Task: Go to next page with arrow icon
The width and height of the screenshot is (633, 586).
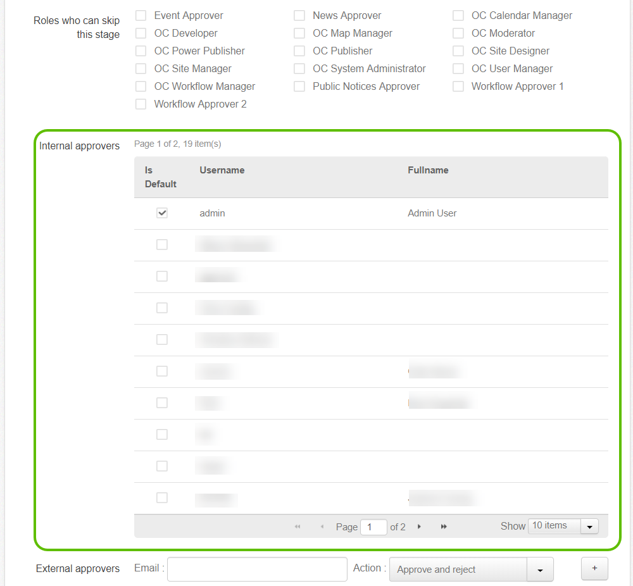Action: pyautogui.click(x=419, y=526)
